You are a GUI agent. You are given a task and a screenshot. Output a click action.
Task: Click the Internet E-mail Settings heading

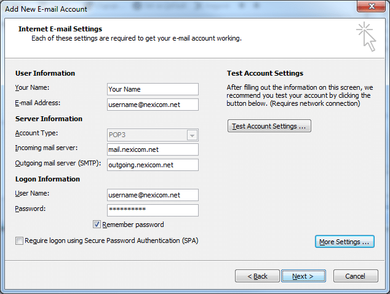60,29
